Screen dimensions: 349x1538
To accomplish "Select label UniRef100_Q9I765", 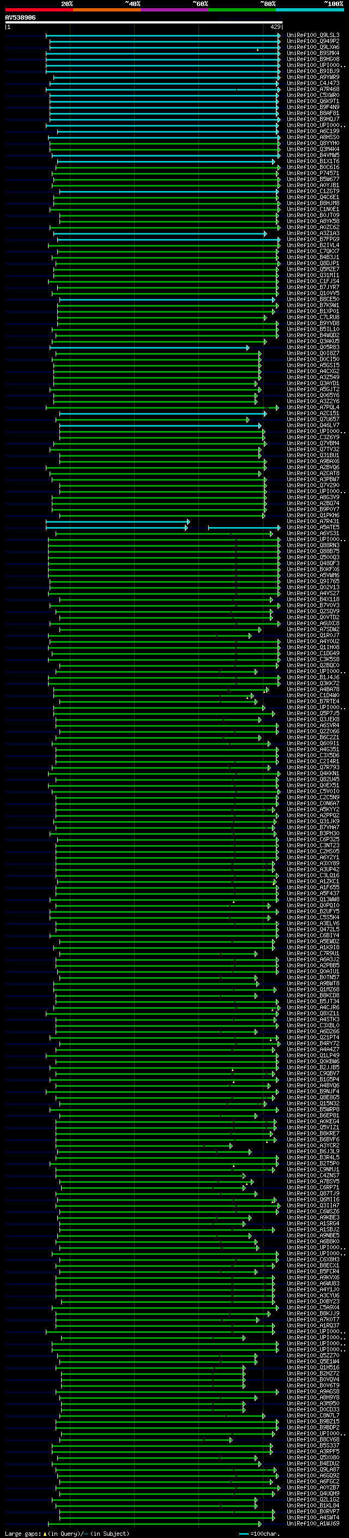I will [313, 581].
